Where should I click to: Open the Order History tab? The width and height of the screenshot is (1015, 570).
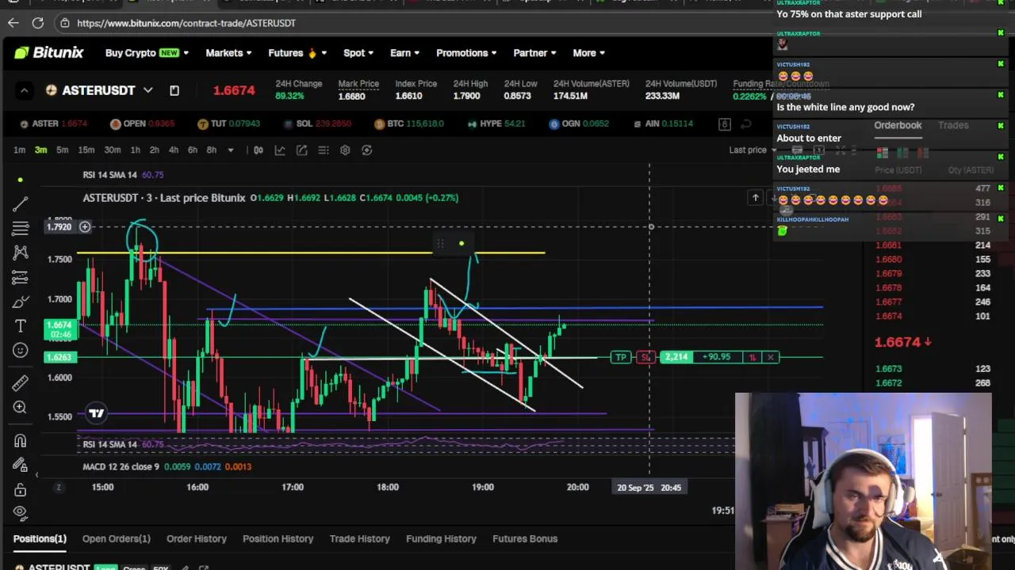click(197, 538)
